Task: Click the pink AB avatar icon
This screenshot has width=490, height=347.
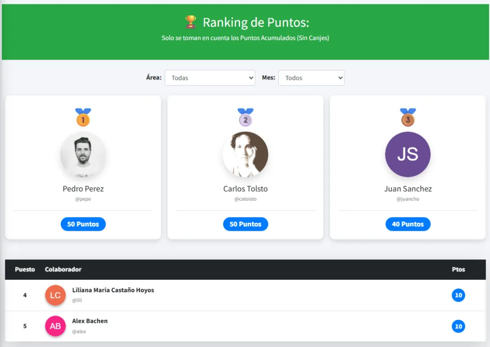Action: click(x=55, y=326)
